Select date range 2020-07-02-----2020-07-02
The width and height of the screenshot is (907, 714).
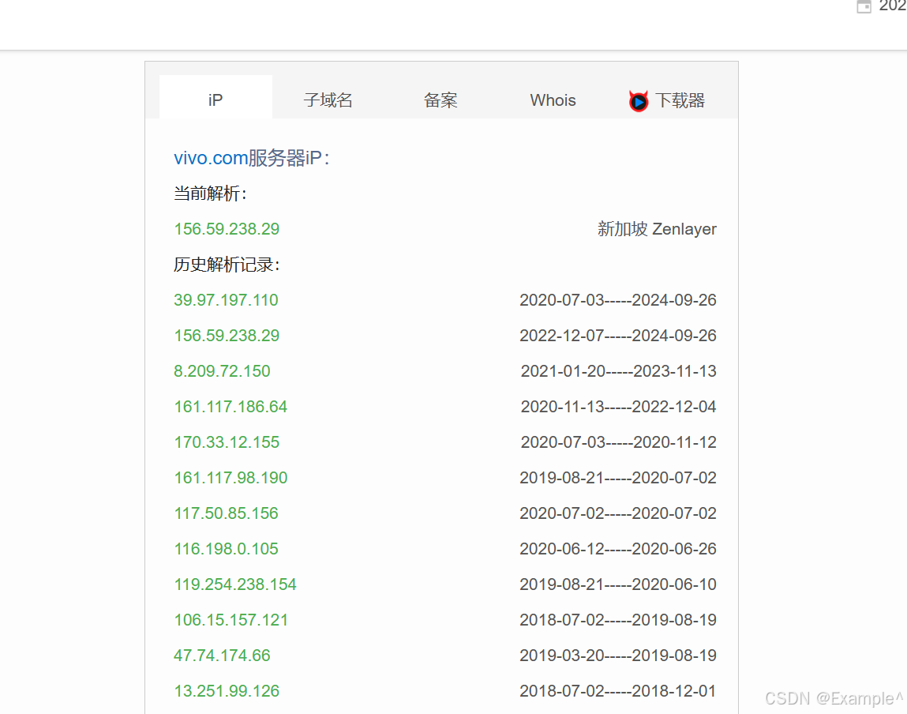(618, 513)
